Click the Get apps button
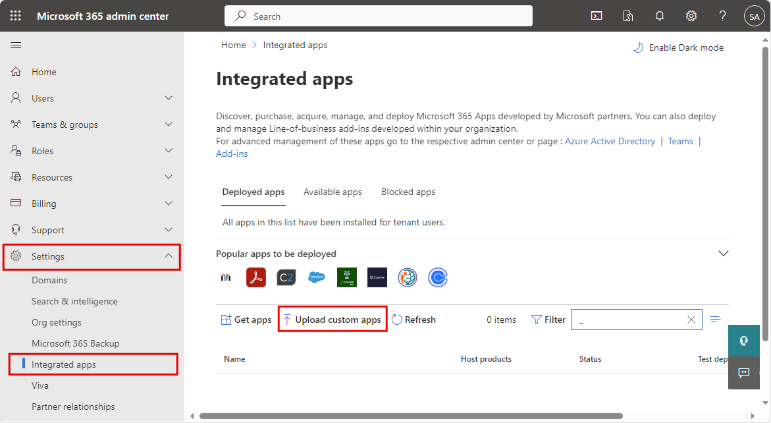Screen dimensions: 771x423 click(x=246, y=320)
